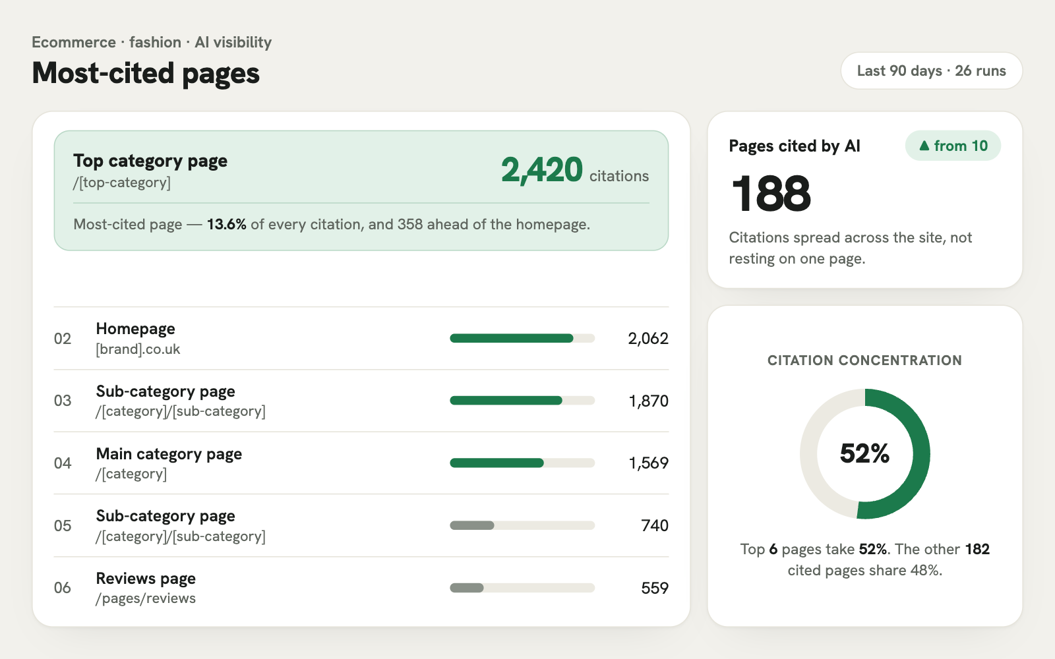Image resolution: width=1055 pixels, height=659 pixels.
Task: Click the '13.6% of every citation' summary line
Action: 332,224
